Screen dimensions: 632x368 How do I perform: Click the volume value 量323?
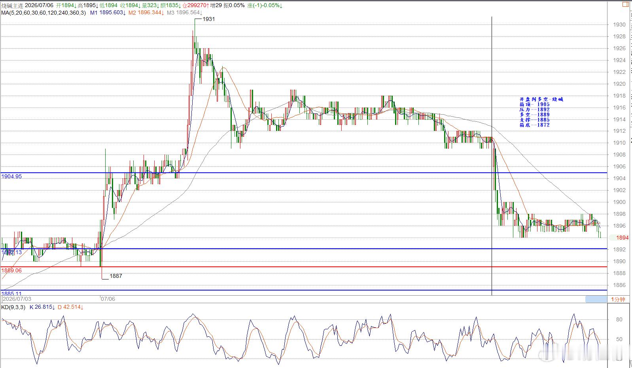coord(151,6)
